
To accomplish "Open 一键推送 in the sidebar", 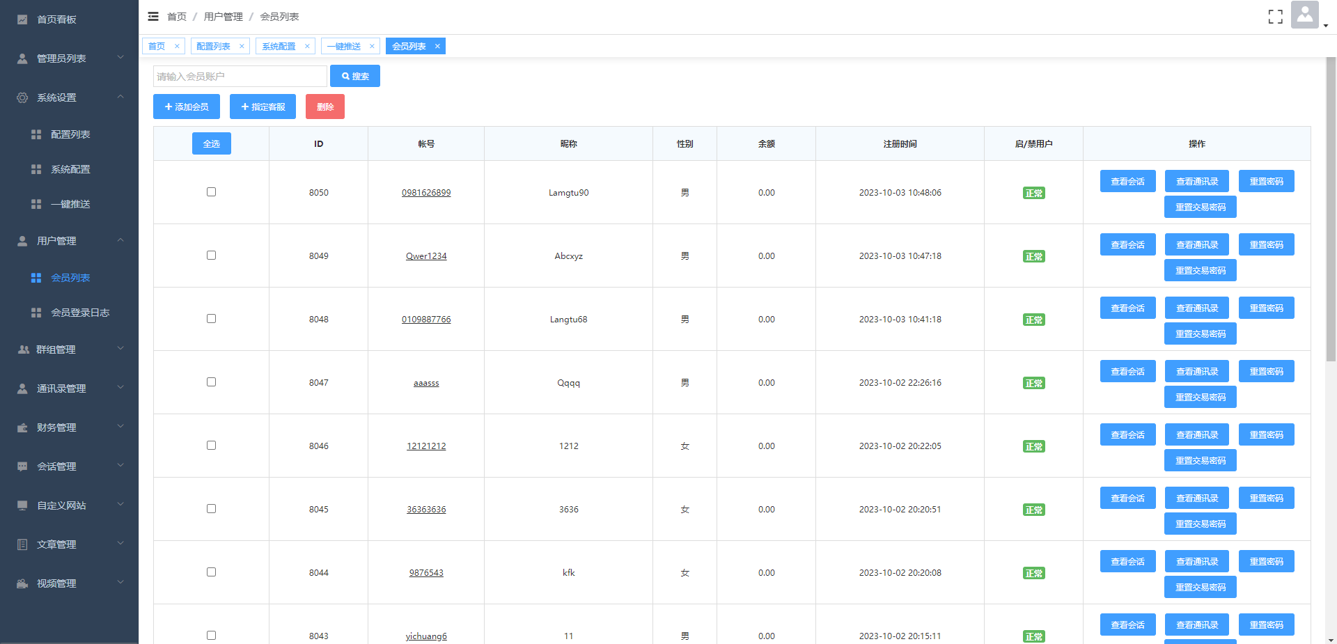I will pos(70,204).
